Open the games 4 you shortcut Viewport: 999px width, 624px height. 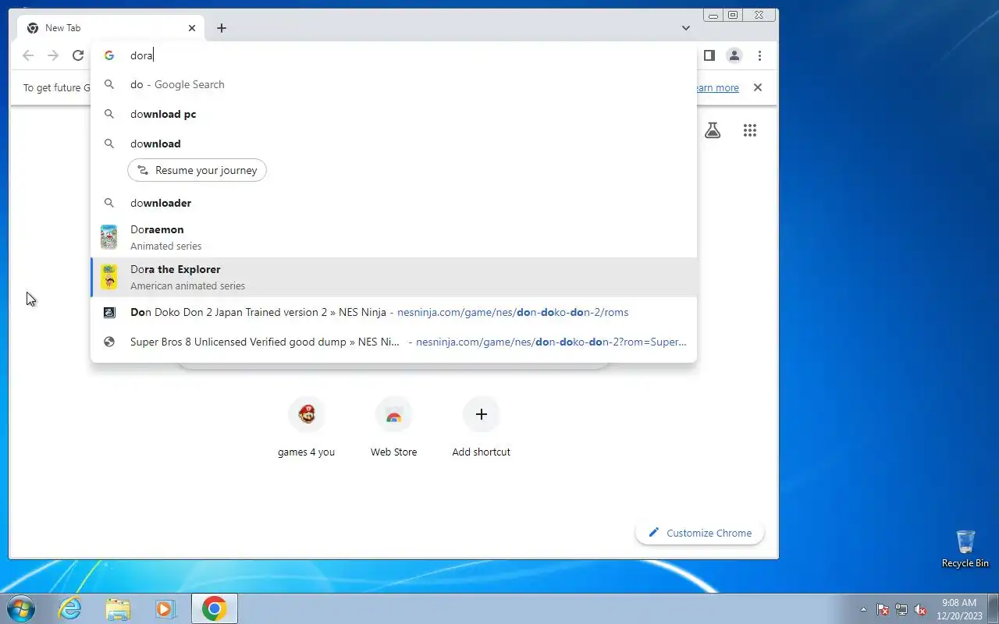click(306, 427)
